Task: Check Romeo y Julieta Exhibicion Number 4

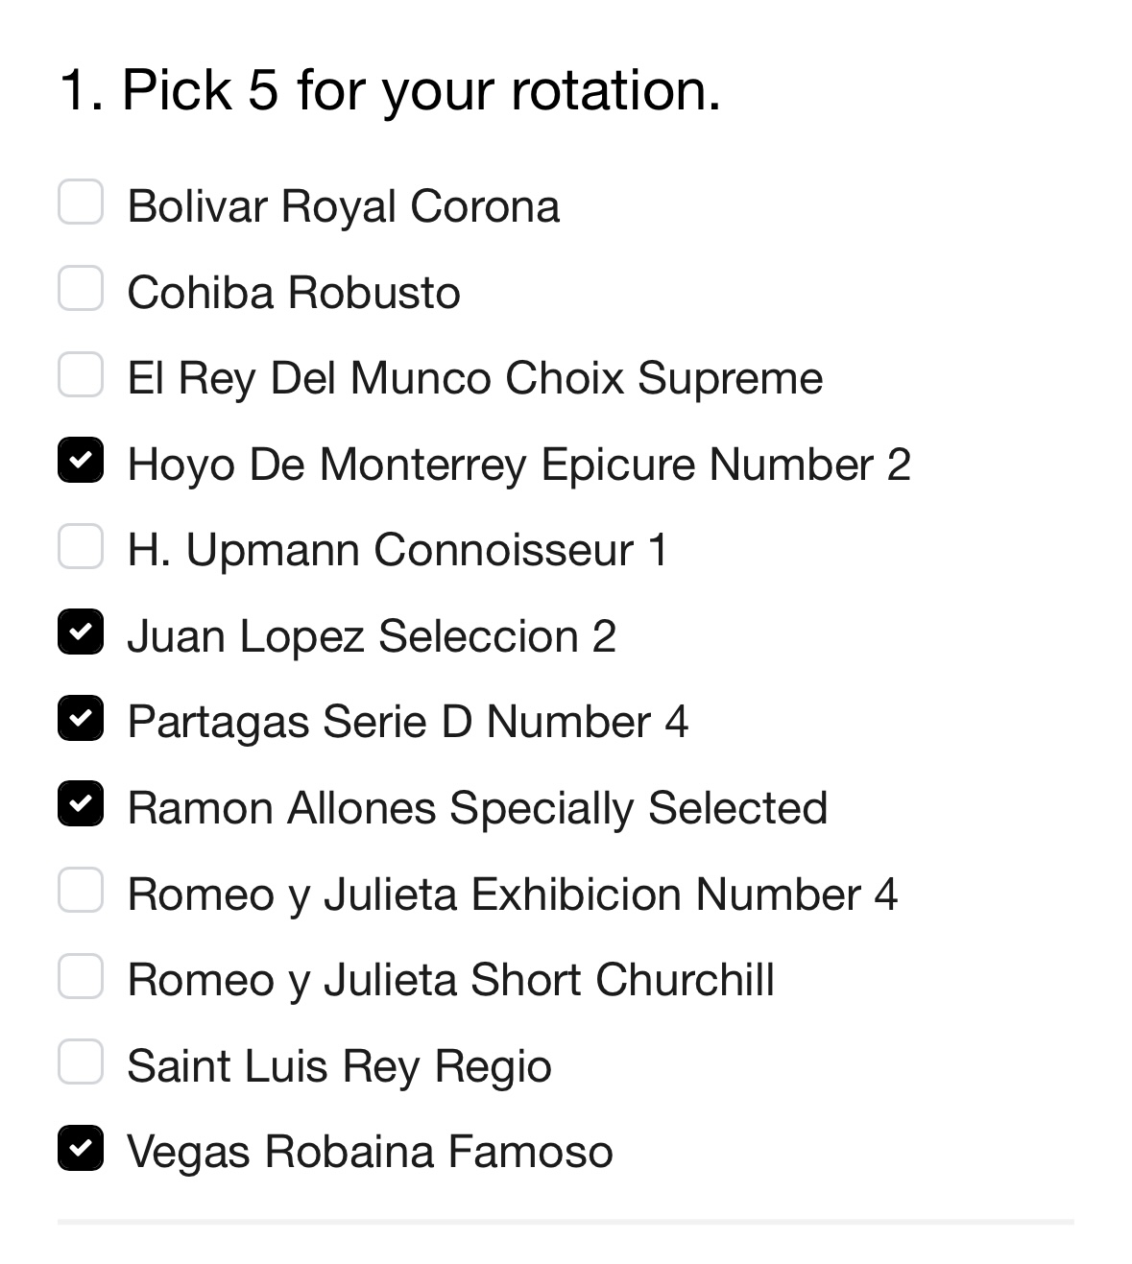Action: tap(81, 891)
